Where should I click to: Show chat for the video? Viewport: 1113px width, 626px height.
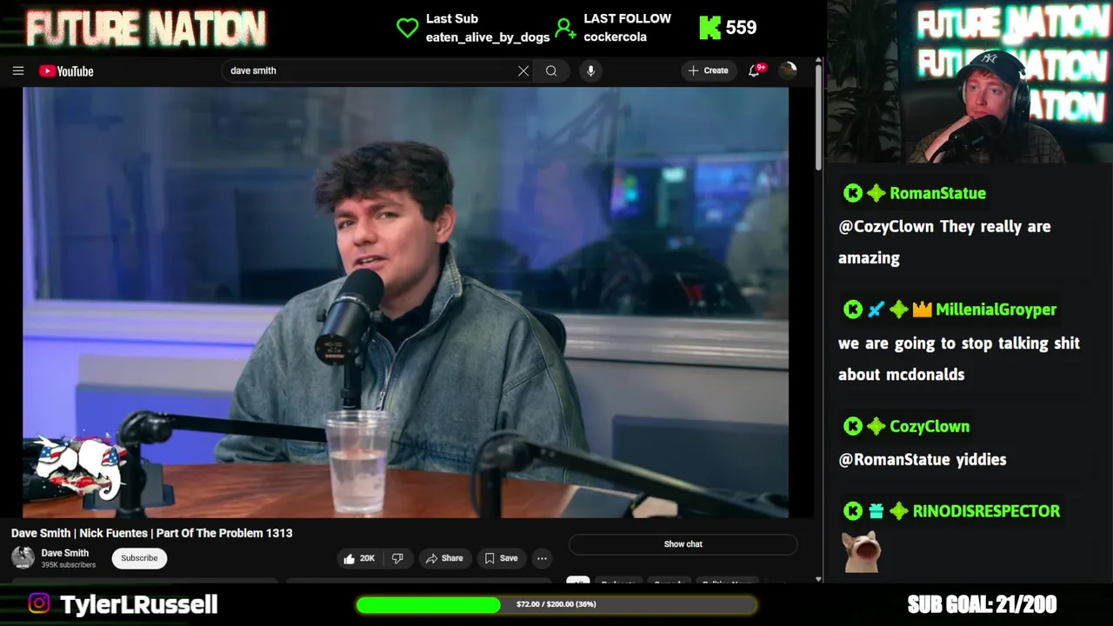683,544
